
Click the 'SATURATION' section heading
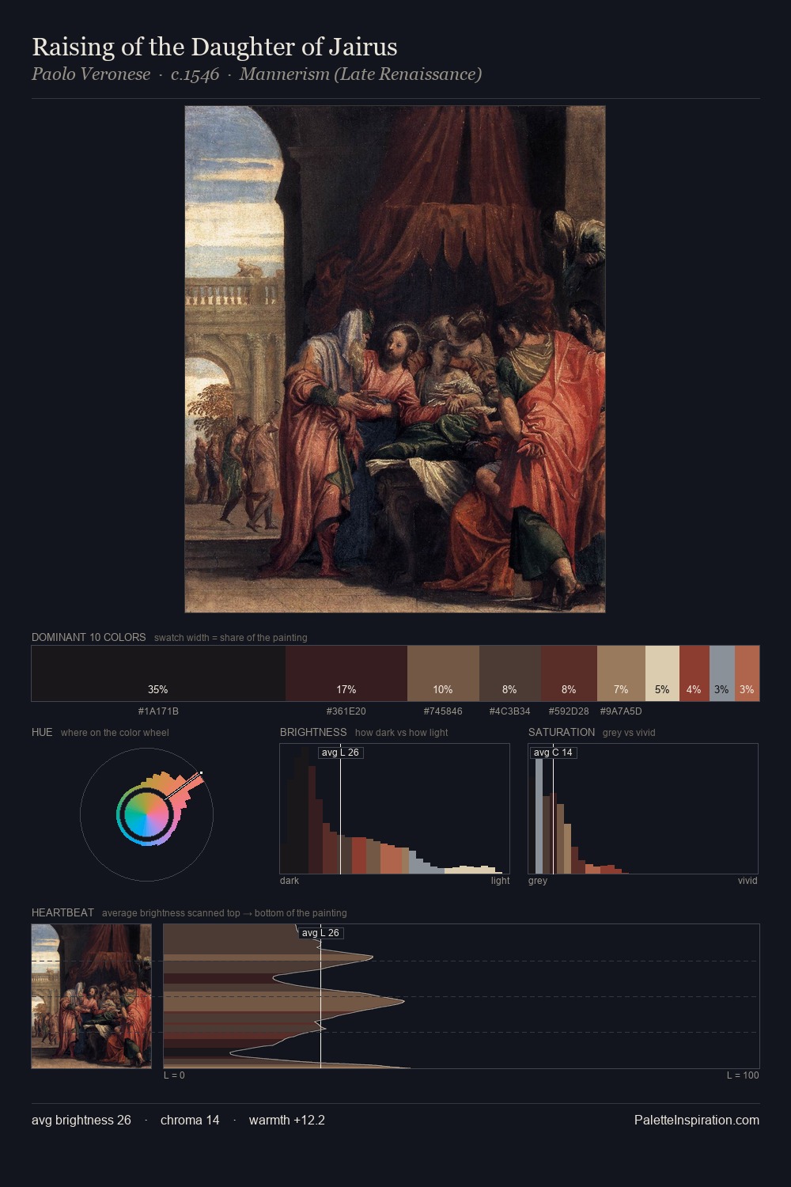[562, 732]
